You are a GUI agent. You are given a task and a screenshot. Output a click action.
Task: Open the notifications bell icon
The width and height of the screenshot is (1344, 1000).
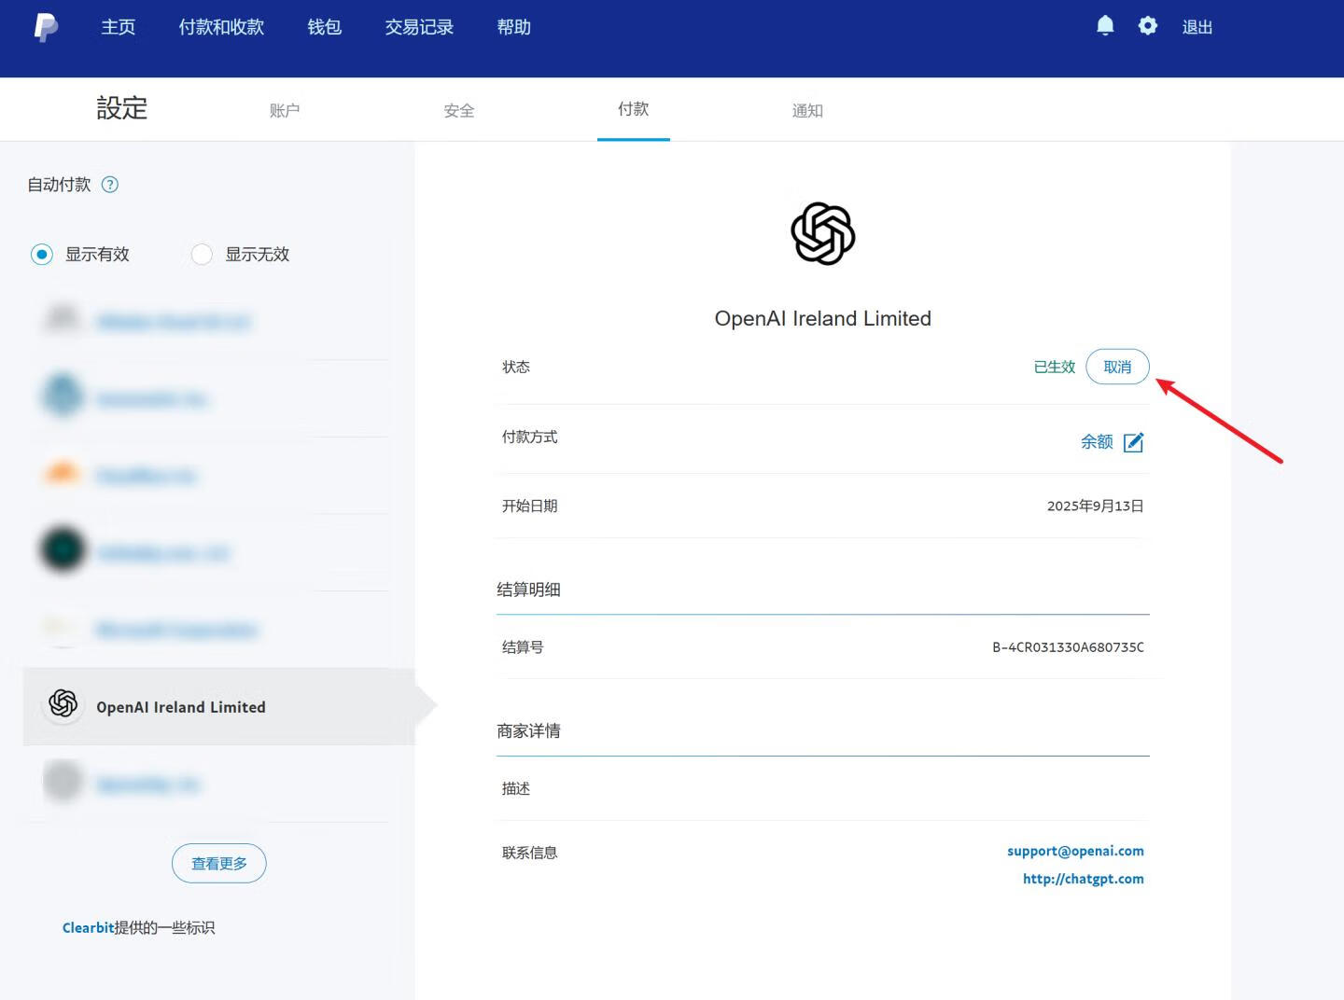point(1105,26)
